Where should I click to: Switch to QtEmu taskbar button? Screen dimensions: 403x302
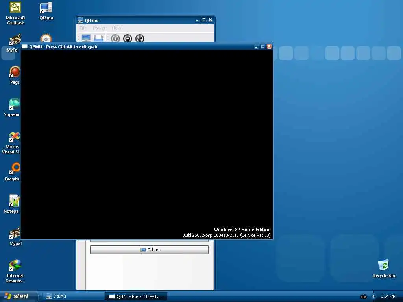pyautogui.click(x=73, y=296)
